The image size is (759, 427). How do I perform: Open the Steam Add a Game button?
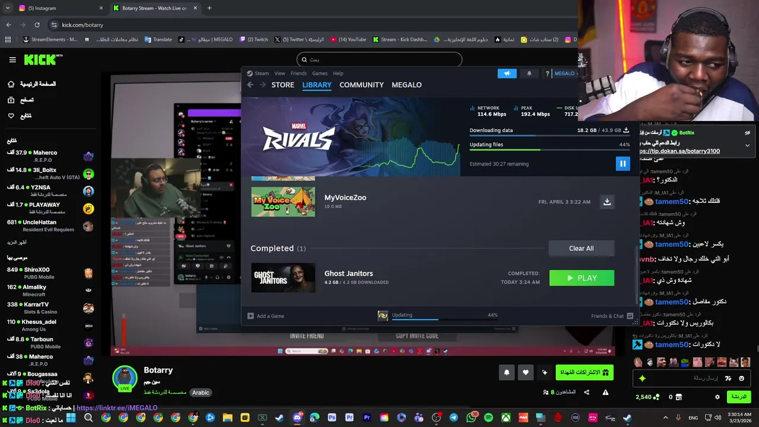[x=266, y=316]
